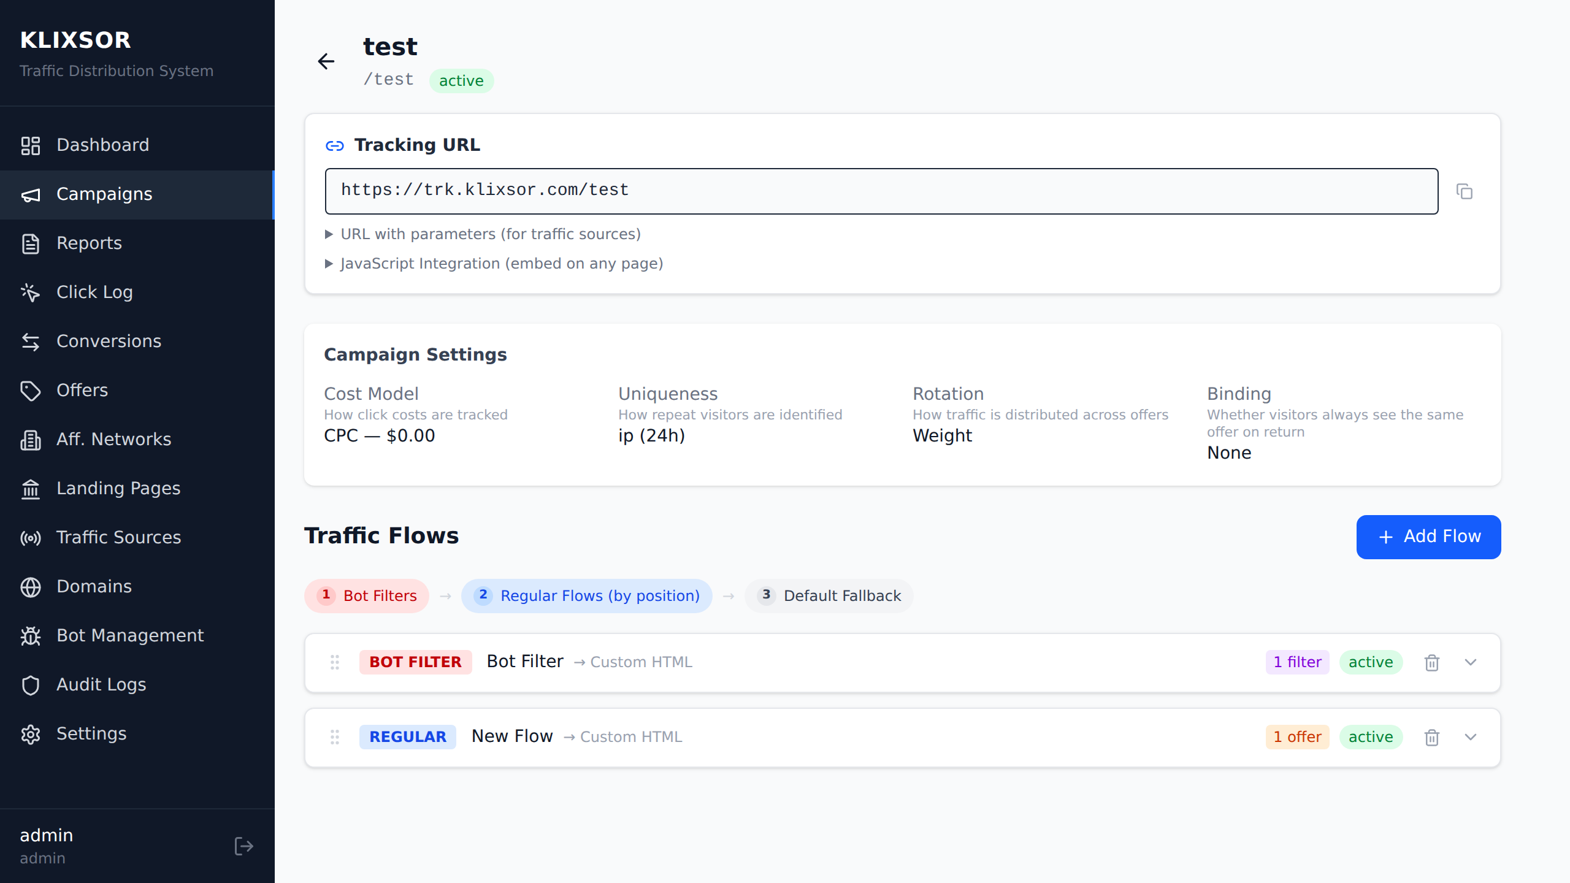Click the Domains globe icon
The width and height of the screenshot is (1570, 883).
coord(31,587)
